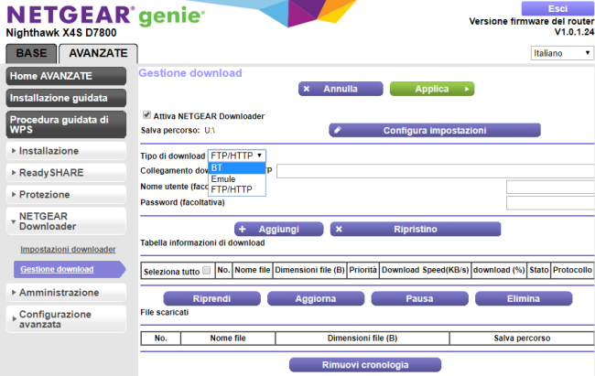Toggle Attiva NETGEAR Downloader checkbox
595x376 pixels.
[146, 115]
